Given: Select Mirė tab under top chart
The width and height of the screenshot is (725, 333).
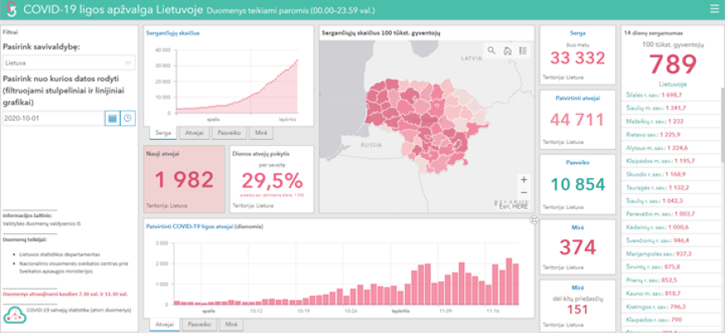Looking at the screenshot, I should (261, 132).
